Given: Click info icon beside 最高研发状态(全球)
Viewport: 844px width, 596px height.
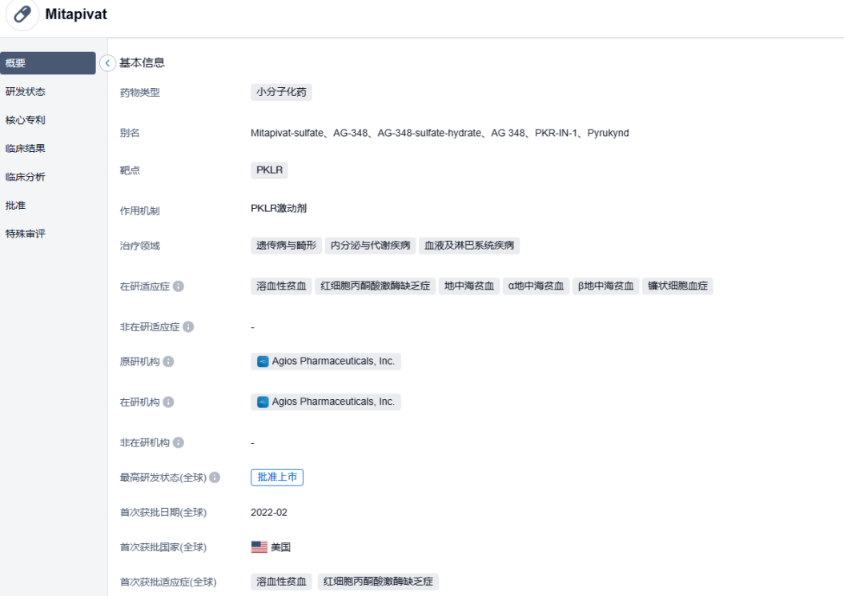Looking at the screenshot, I should point(215,478).
